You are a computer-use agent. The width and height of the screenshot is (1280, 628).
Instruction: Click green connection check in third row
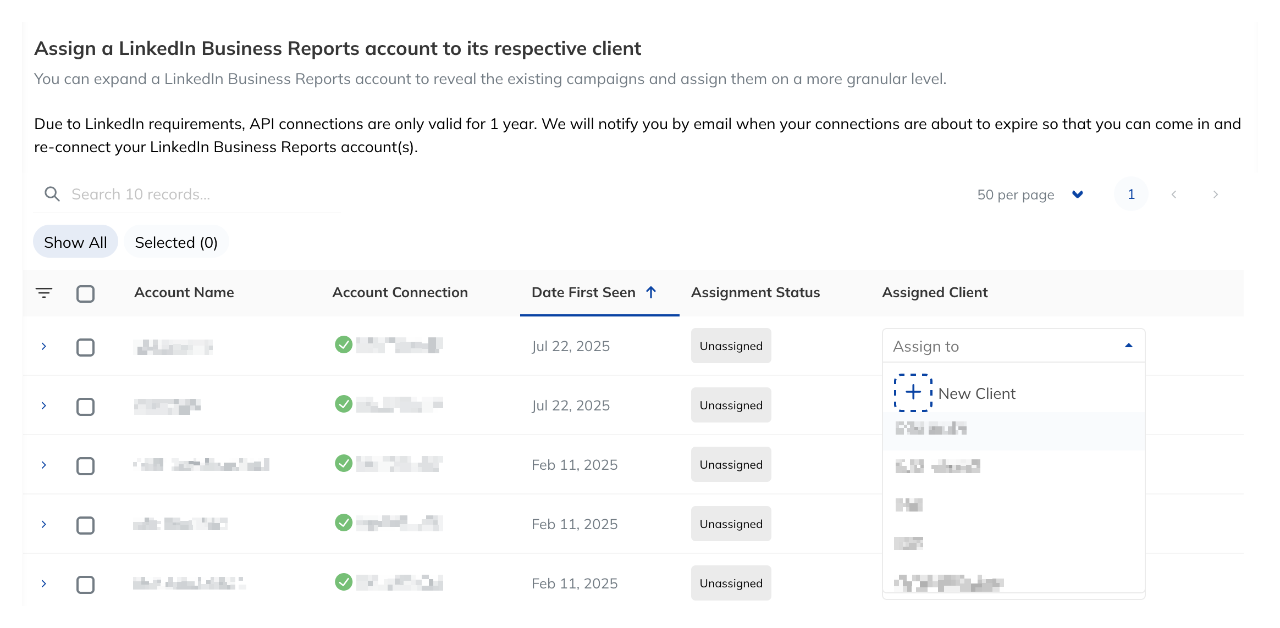(344, 463)
